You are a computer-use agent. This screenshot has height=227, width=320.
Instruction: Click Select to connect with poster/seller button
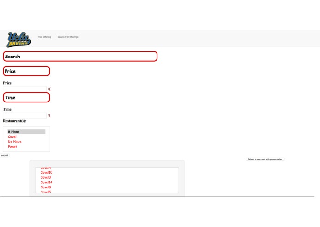(x=265, y=159)
